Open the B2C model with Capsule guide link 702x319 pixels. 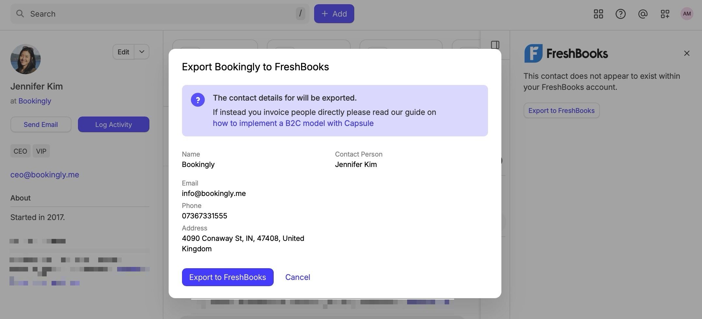pyautogui.click(x=293, y=123)
